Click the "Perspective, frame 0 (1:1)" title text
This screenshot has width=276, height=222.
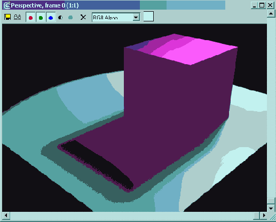(x=45, y=5)
